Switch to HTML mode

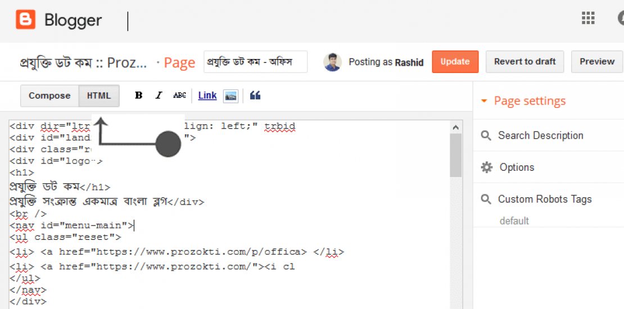pos(99,96)
